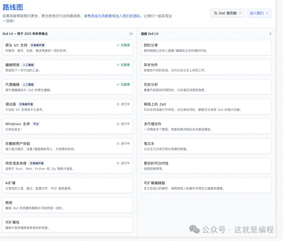Select the 'Windows 支持' card title

tap(18, 124)
